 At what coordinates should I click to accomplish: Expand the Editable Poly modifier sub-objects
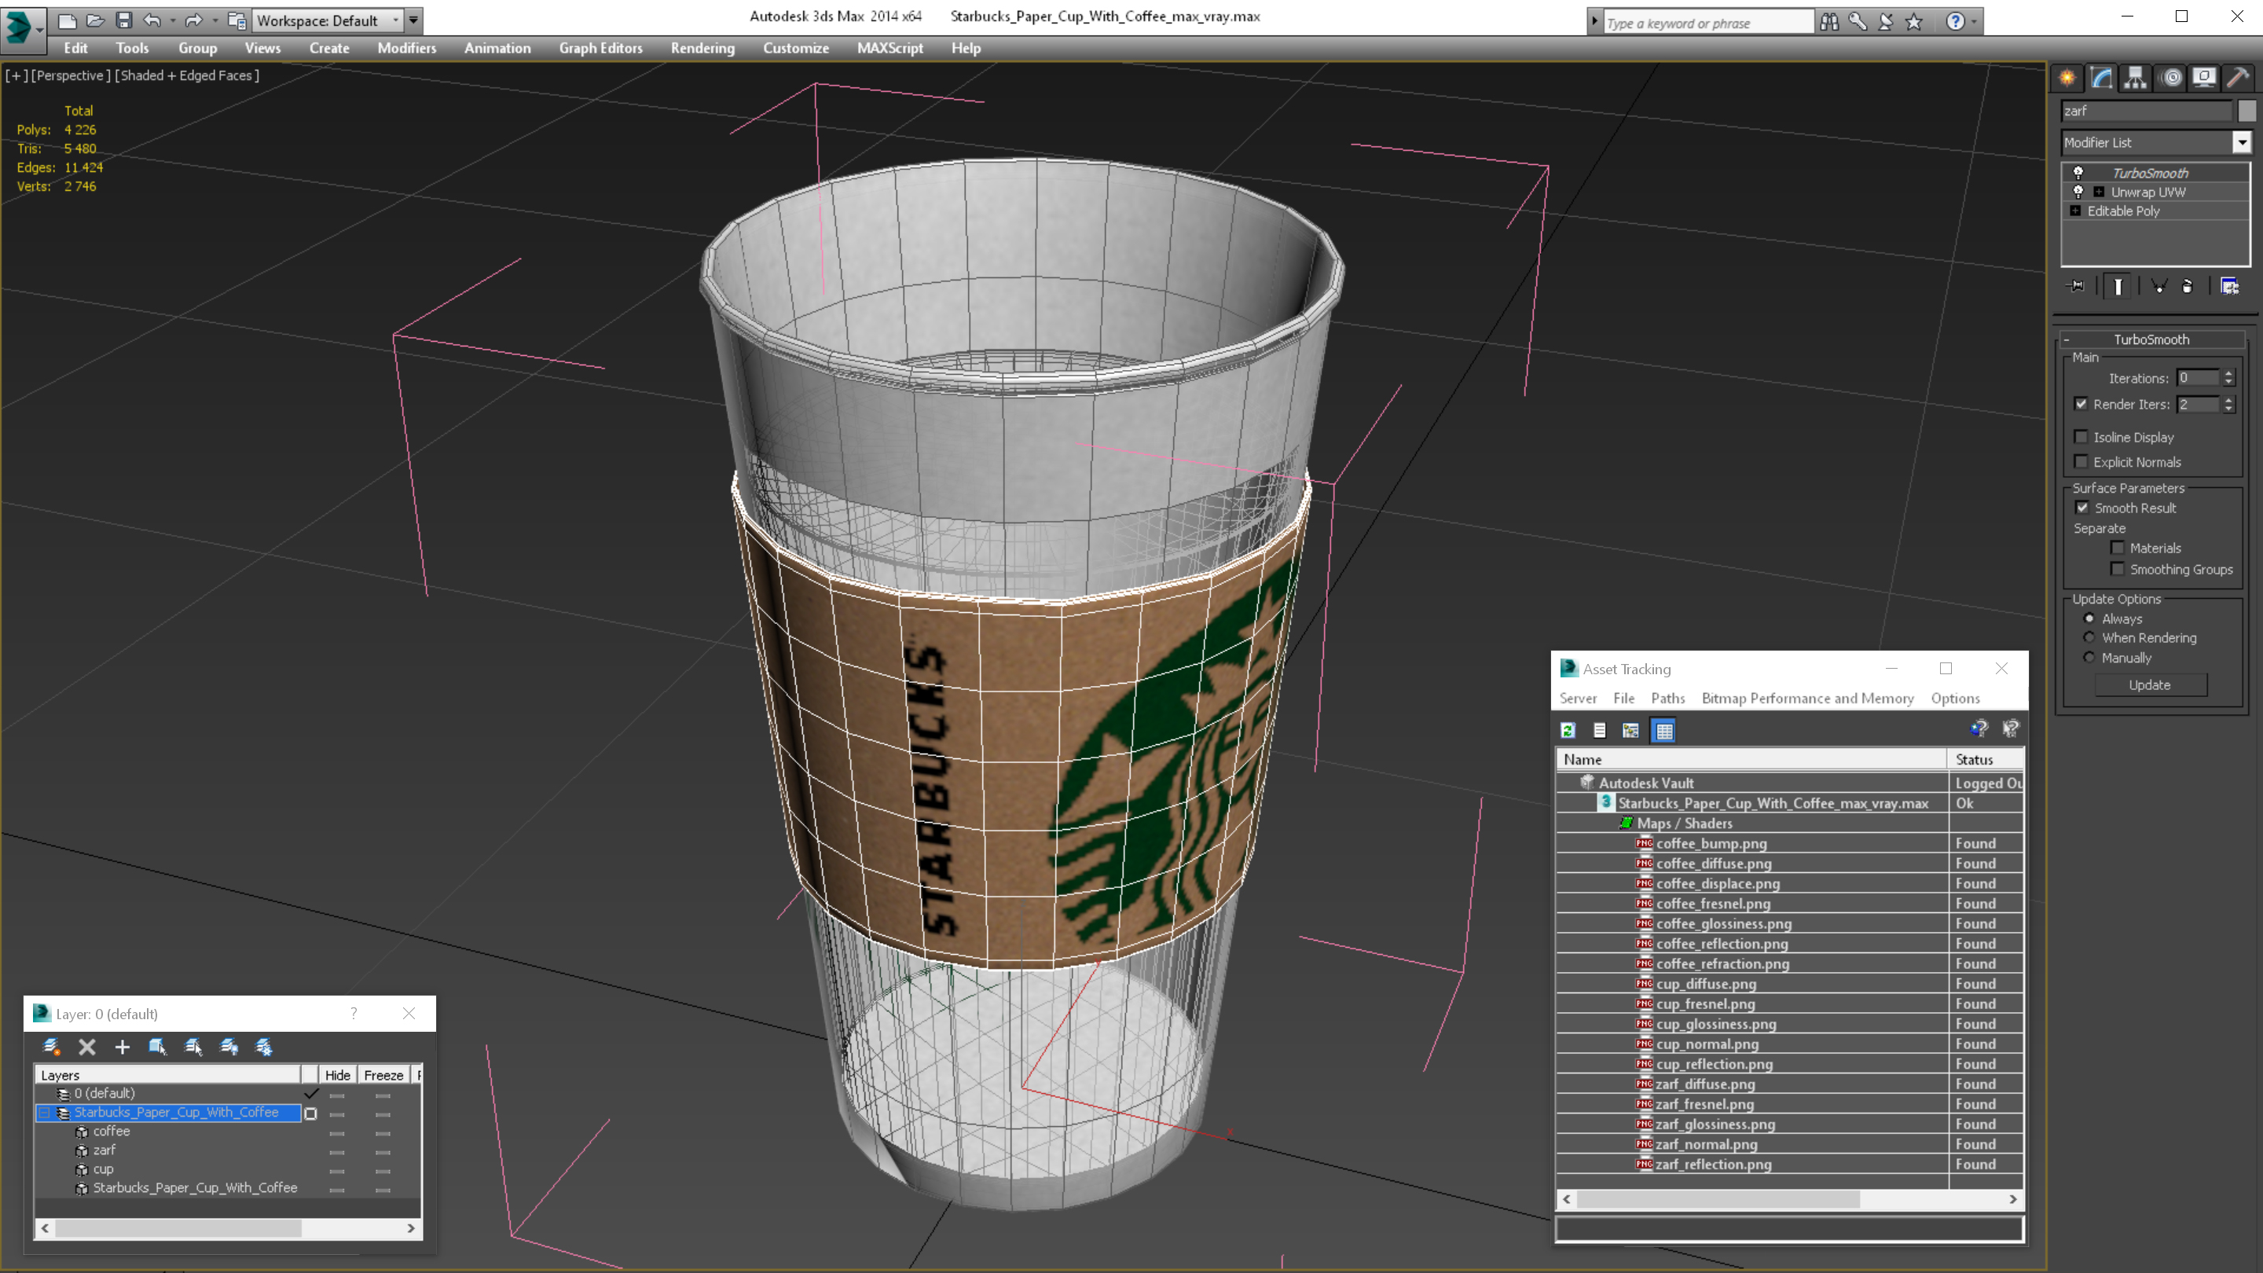[2075, 211]
